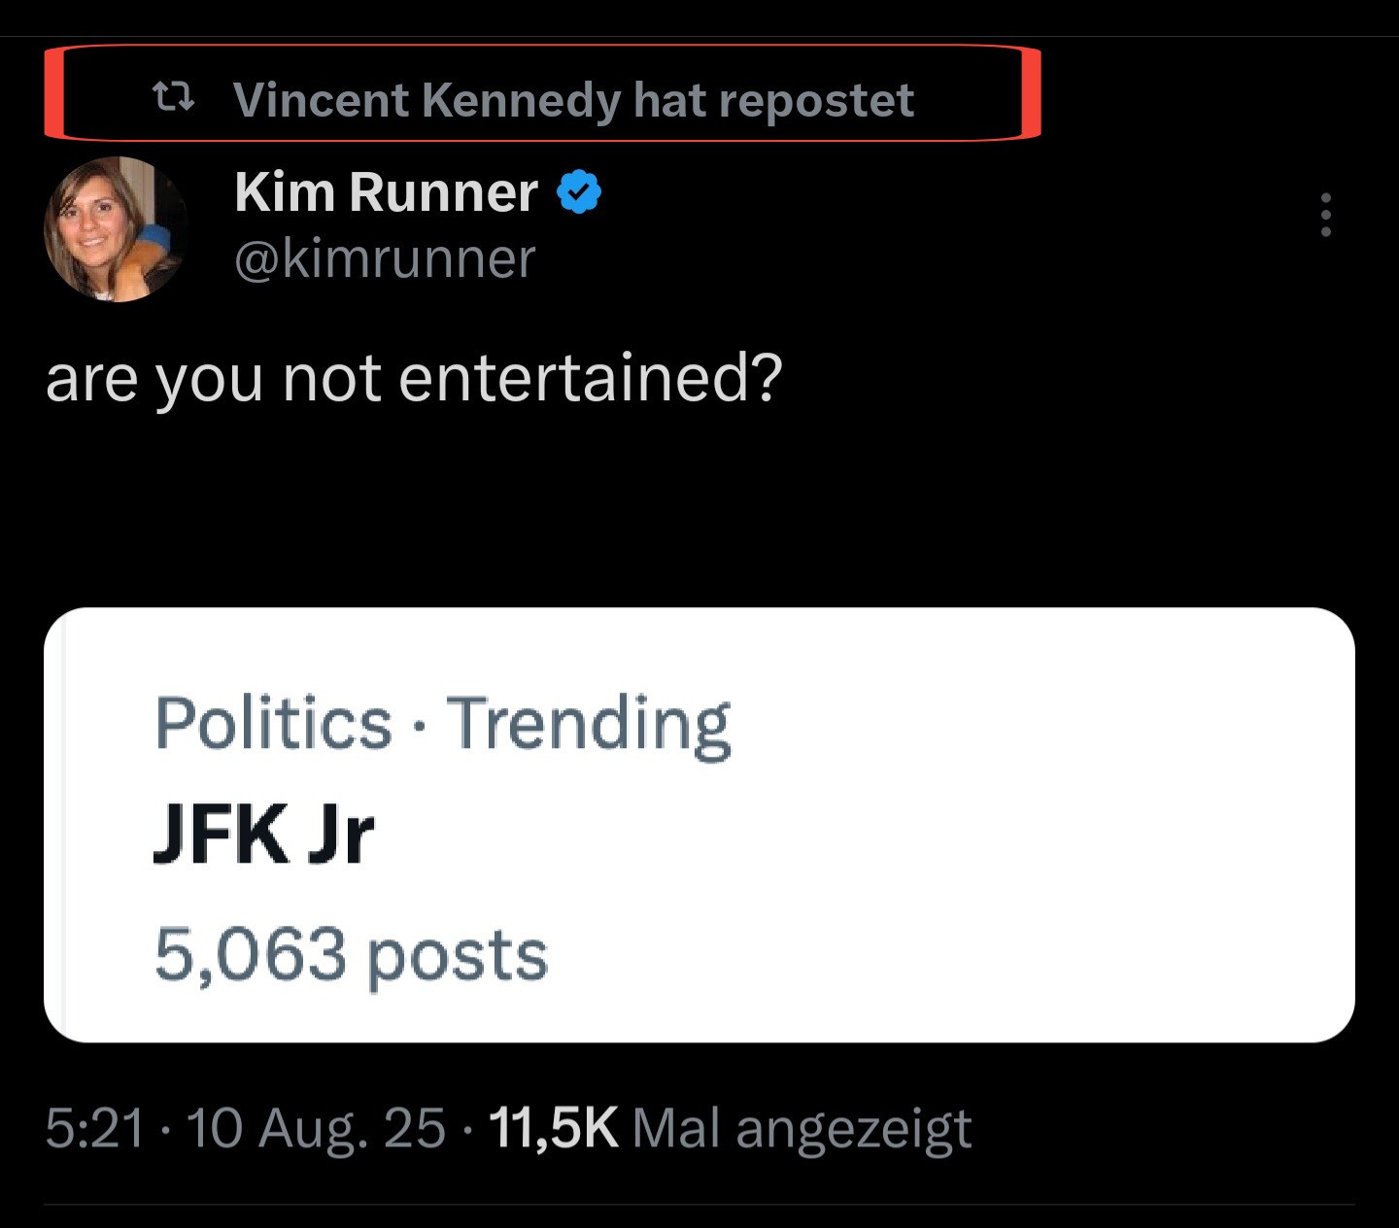Click the 11,5K view count number

point(554,1128)
